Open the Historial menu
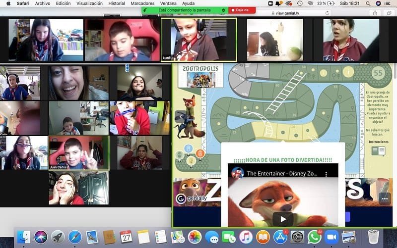Screen dimensions: 397x248 (117, 3)
